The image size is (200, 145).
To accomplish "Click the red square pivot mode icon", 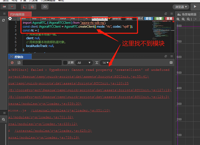I will [25, 7].
